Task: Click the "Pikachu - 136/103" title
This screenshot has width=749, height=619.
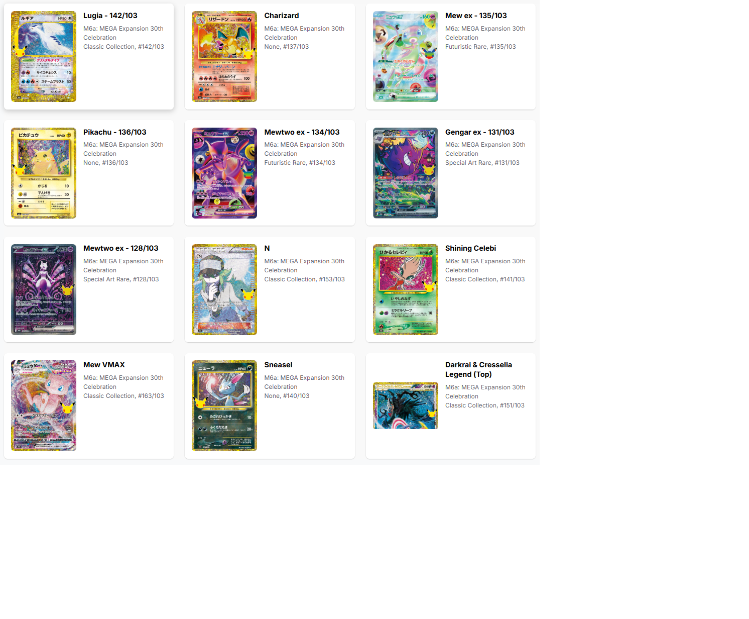Action: (115, 132)
